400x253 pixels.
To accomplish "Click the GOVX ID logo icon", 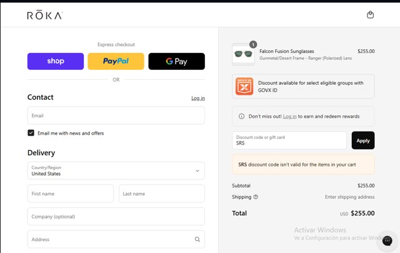I will pos(244,87).
